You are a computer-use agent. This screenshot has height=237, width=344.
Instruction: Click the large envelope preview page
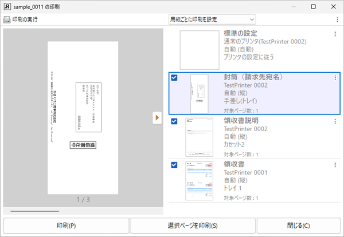pyautogui.click(x=83, y=117)
